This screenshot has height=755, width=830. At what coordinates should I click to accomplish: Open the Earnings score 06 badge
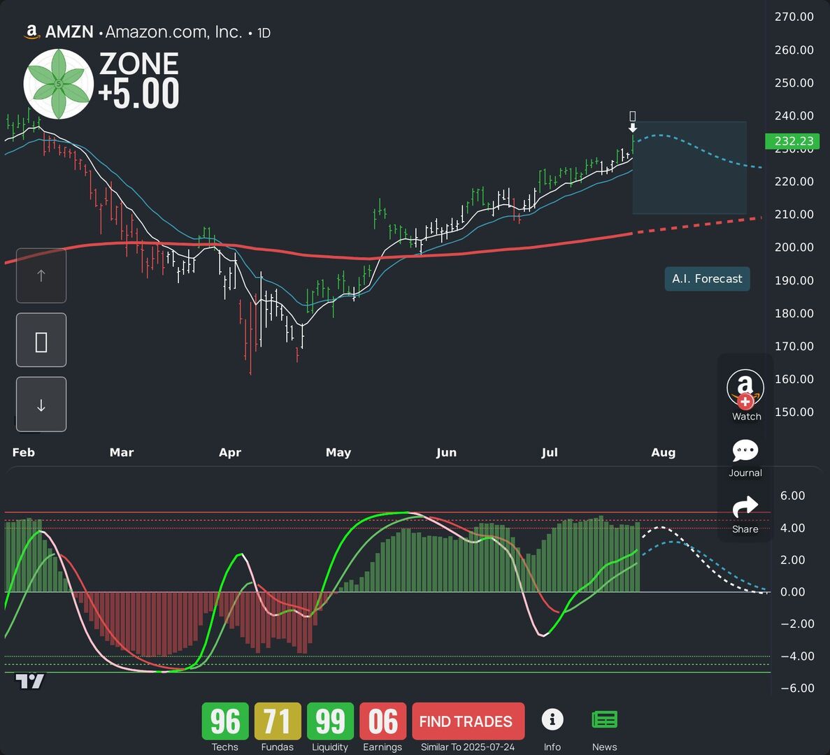[x=382, y=721]
